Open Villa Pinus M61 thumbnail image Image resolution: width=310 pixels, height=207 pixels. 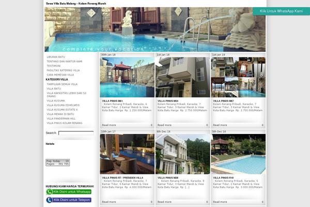[127, 77]
